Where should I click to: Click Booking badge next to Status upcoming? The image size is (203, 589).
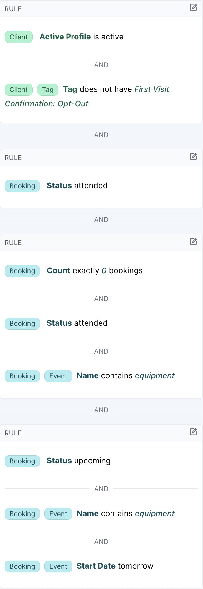pyautogui.click(x=22, y=461)
